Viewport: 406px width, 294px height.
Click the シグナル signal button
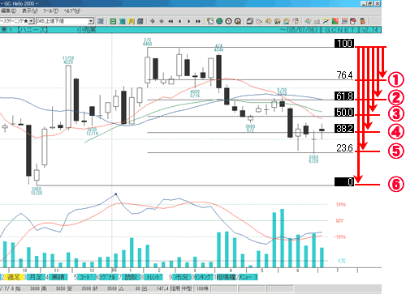click(x=108, y=277)
